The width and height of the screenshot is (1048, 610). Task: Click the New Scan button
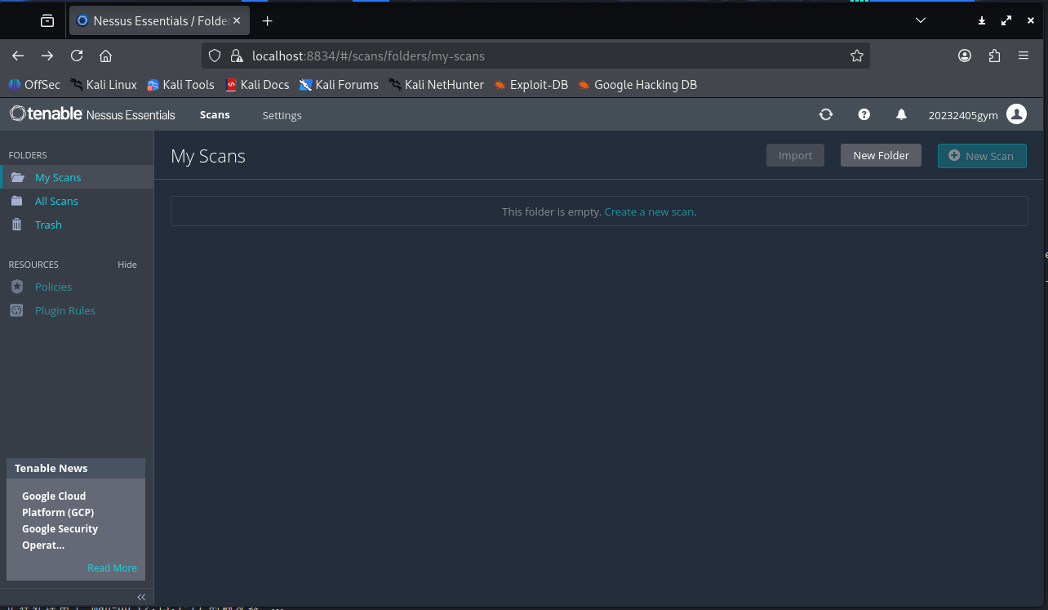click(x=982, y=155)
